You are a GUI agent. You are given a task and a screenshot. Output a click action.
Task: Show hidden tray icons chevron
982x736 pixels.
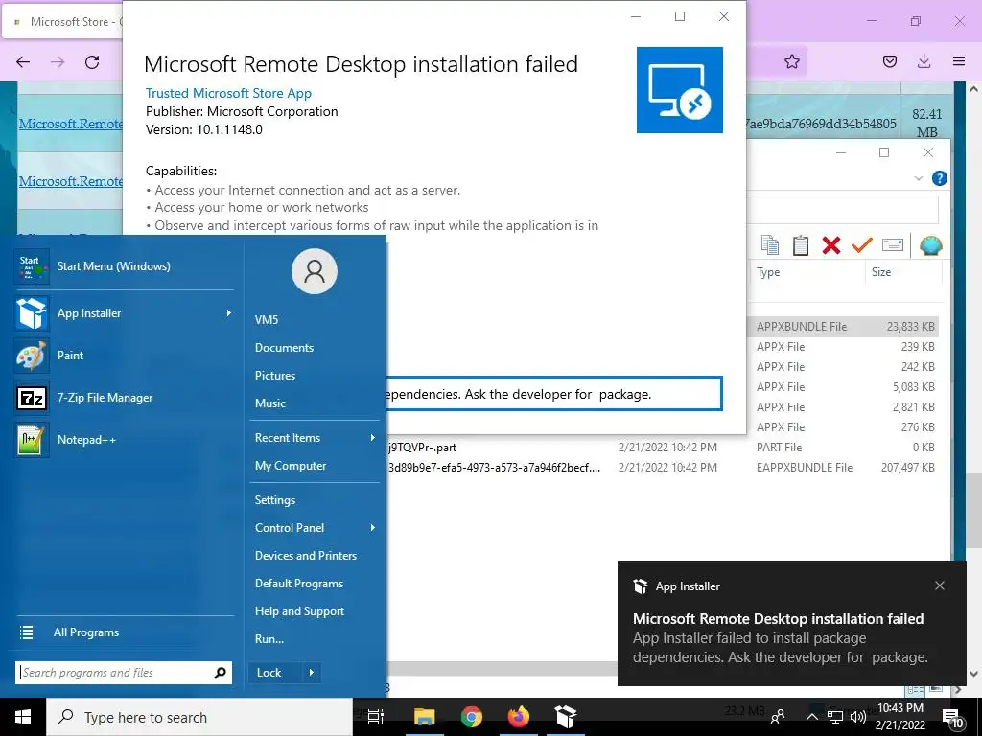(x=811, y=717)
